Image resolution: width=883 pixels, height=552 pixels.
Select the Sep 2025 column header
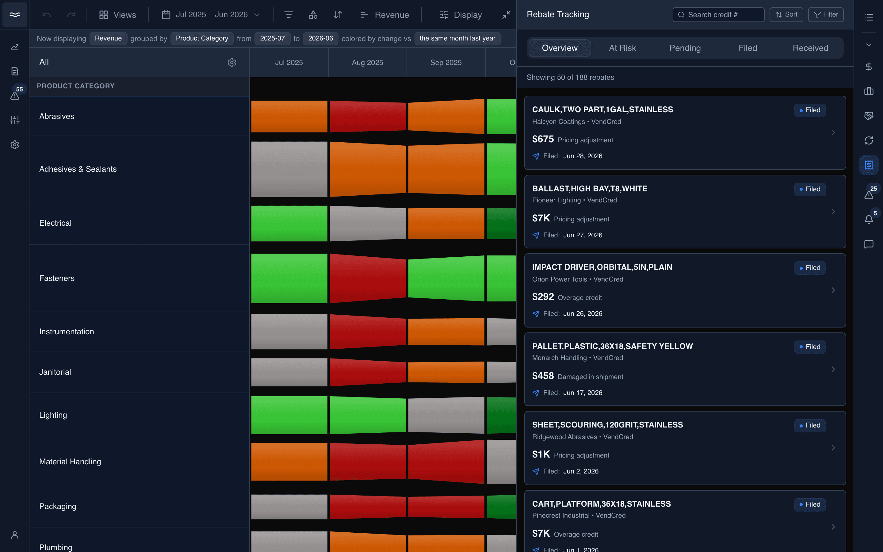pyautogui.click(x=446, y=63)
